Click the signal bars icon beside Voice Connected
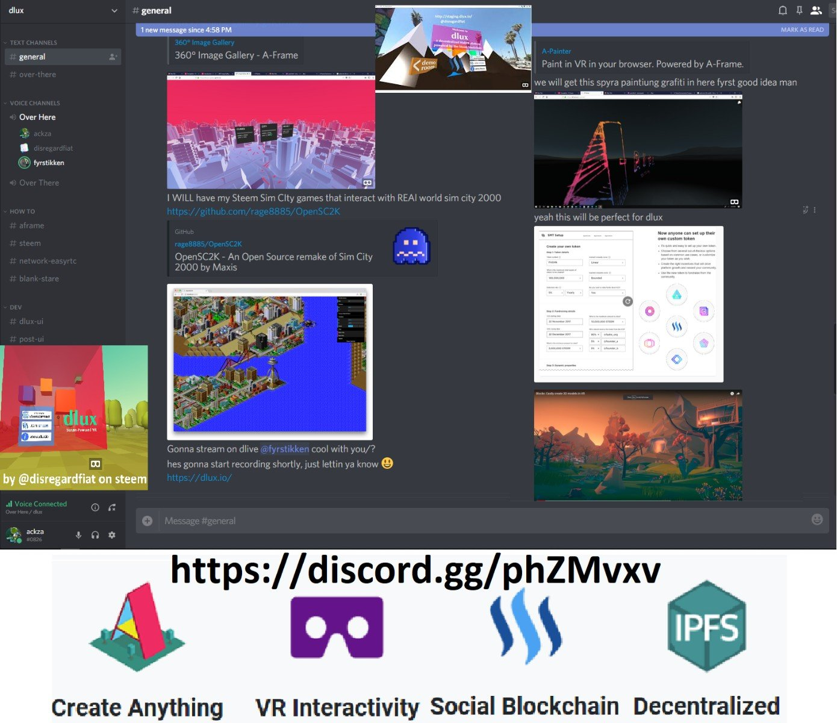This screenshot has height=723, width=837. click(9, 504)
